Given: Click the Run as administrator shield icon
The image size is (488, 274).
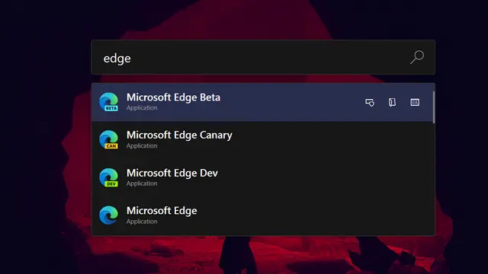Looking at the screenshot, I should point(370,103).
